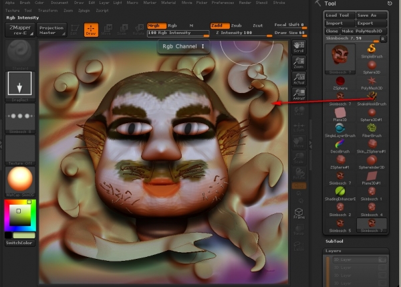Screen dimensions: 401x287
Task: Choose the Sphere3D tool
Action: 372,66
